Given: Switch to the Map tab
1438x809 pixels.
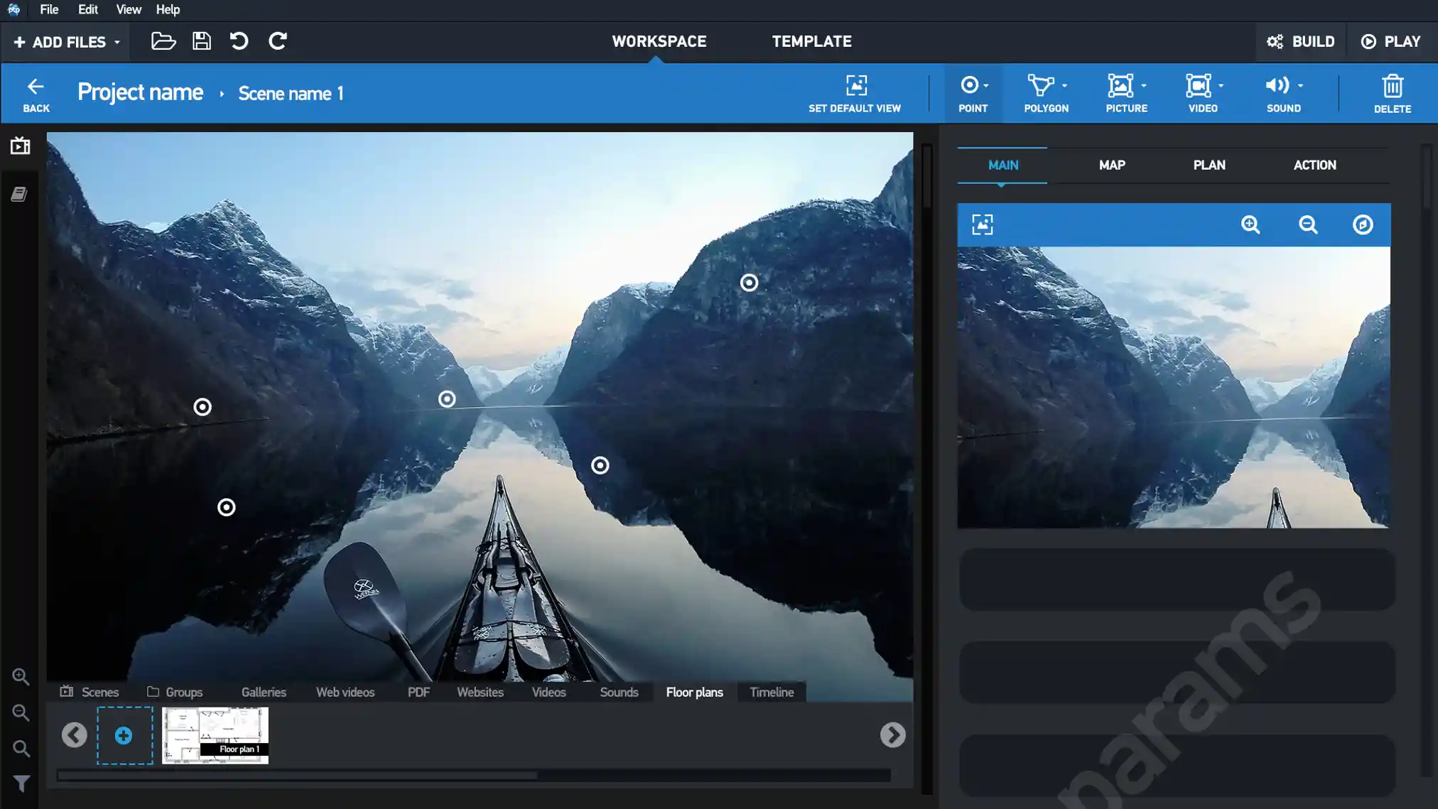Looking at the screenshot, I should pos(1111,164).
